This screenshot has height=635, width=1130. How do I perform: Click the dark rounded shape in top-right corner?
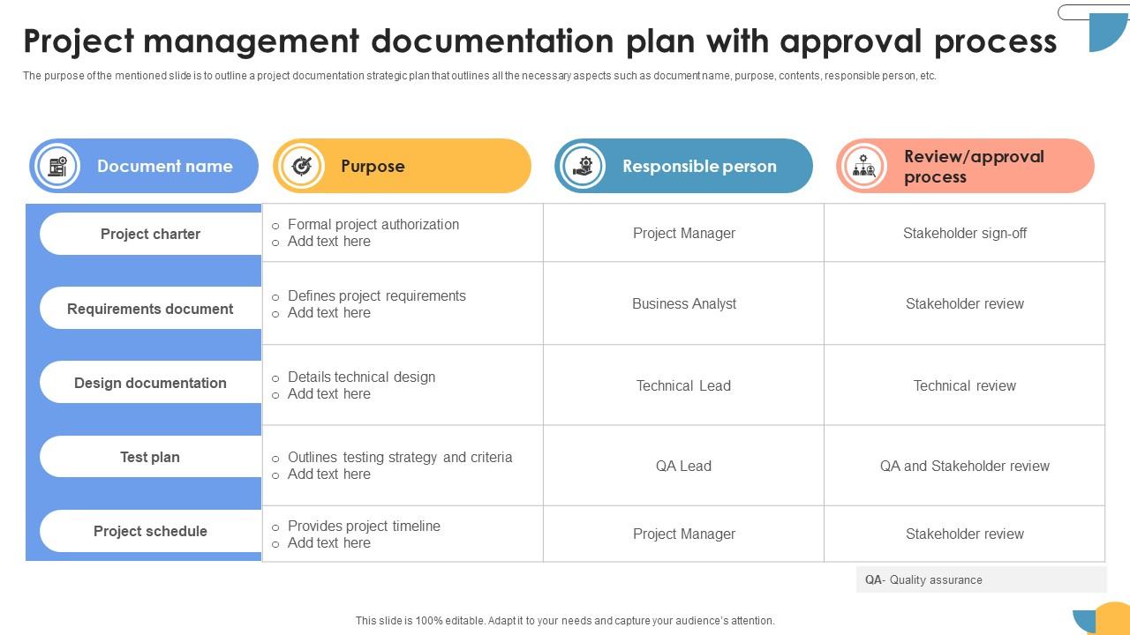pos(1092,12)
